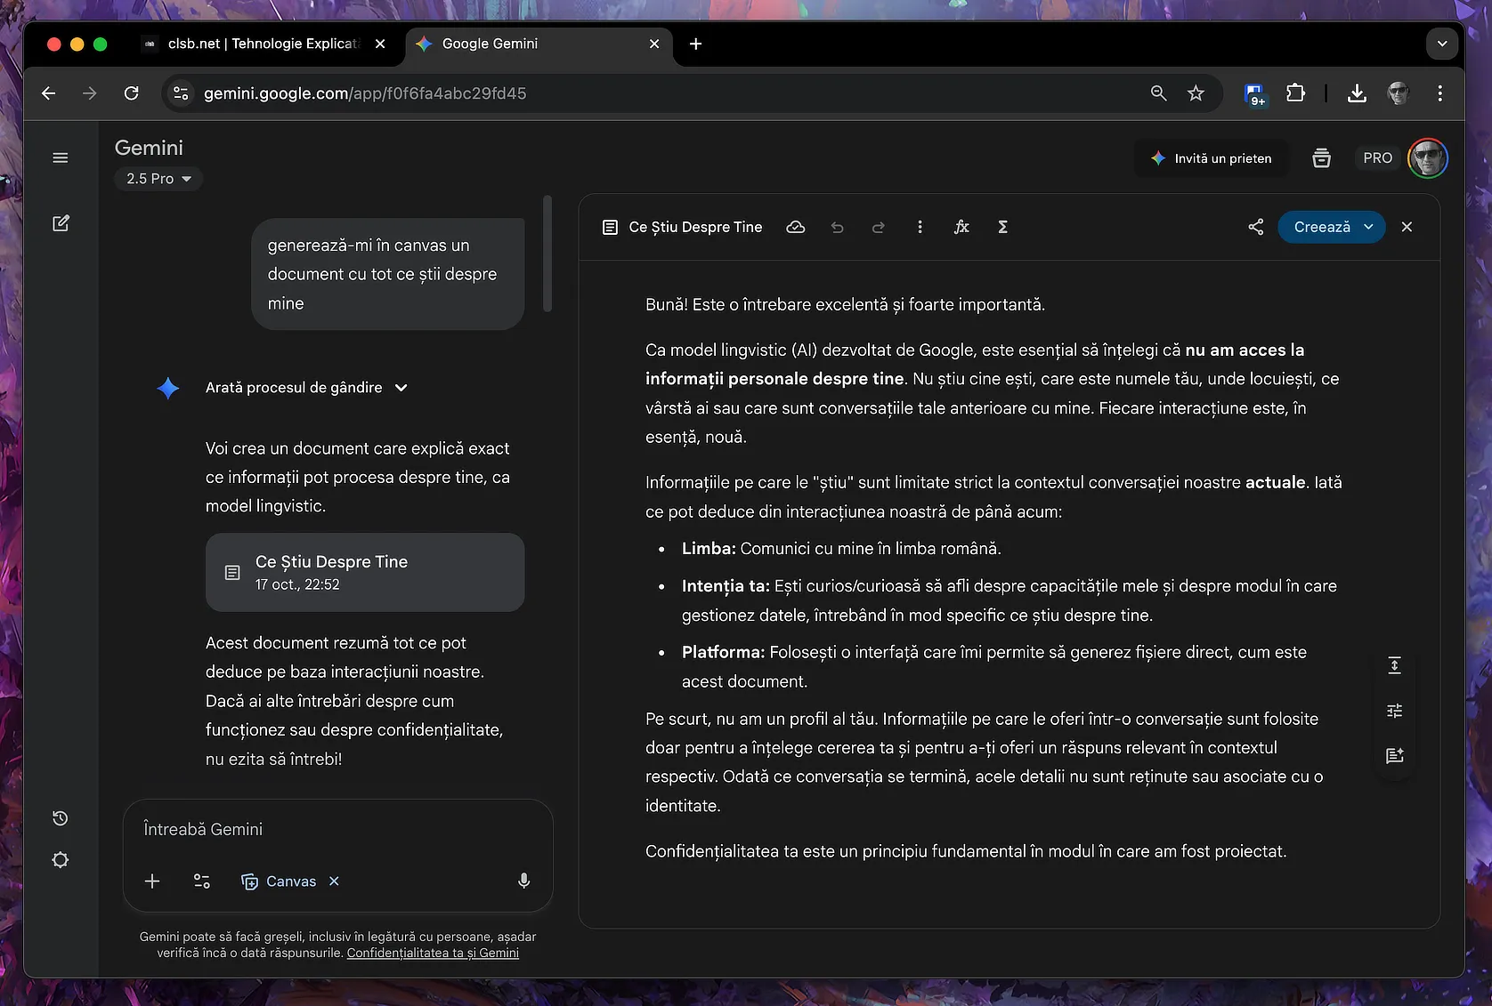Click the suggest edits icon beside the document
The width and height of the screenshot is (1492, 1006).
pyautogui.click(x=1394, y=756)
